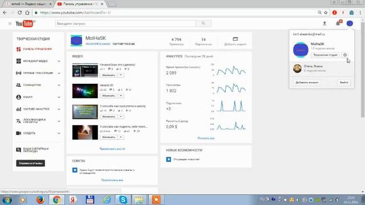Click Help and feedback button
Viewport: 365px width, 205px height.
30,163
